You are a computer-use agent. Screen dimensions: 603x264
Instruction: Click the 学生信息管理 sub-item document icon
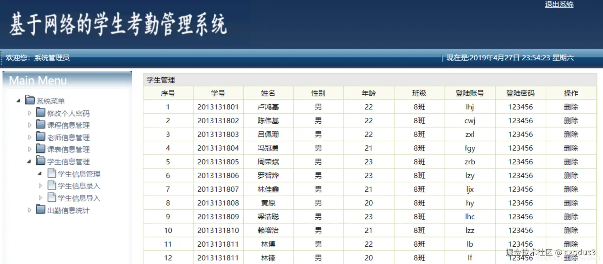coord(52,173)
